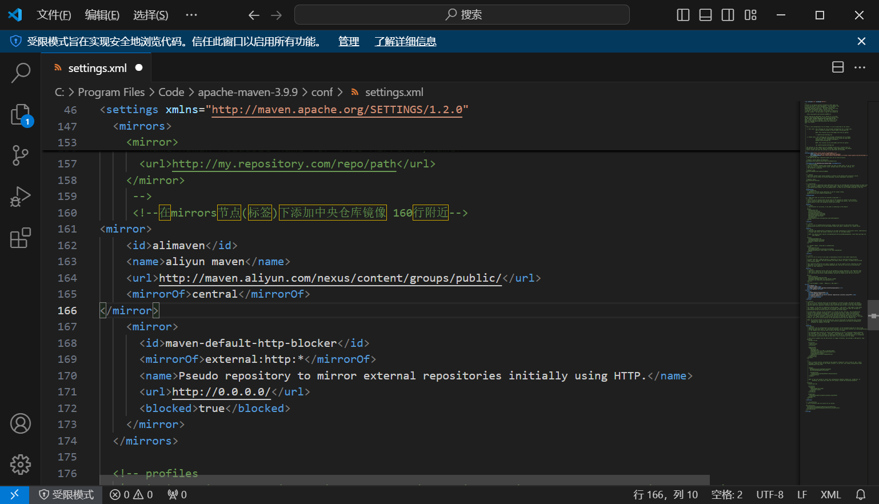Viewport: 879px width, 504px height.
Task: Open the Extensions view
Action: click(x=21, y=238)
